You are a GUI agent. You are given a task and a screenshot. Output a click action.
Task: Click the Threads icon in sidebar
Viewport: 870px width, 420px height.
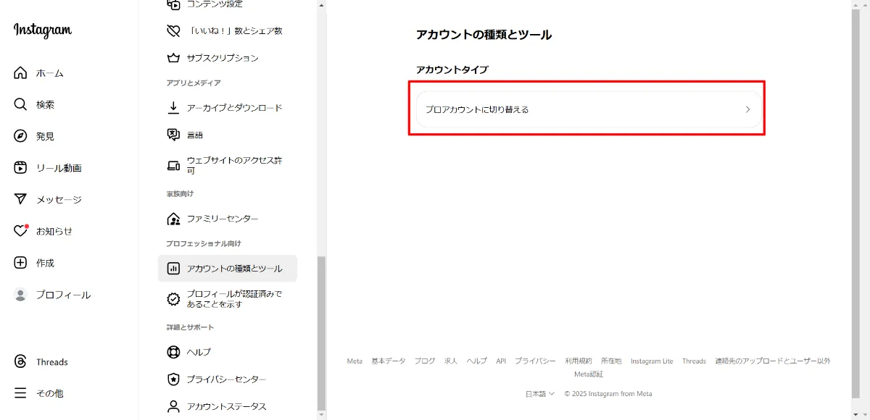pyautogui.click(x=20, y=361)
